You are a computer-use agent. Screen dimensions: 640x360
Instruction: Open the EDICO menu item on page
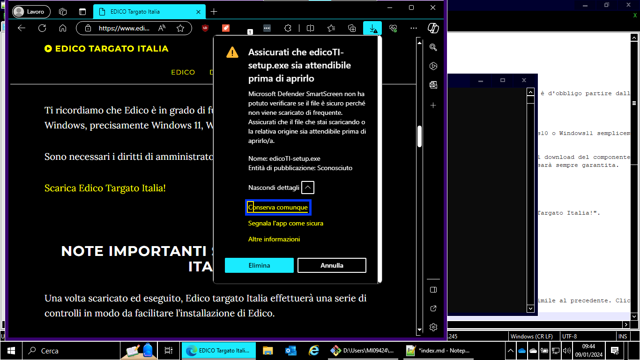(183, 72)
